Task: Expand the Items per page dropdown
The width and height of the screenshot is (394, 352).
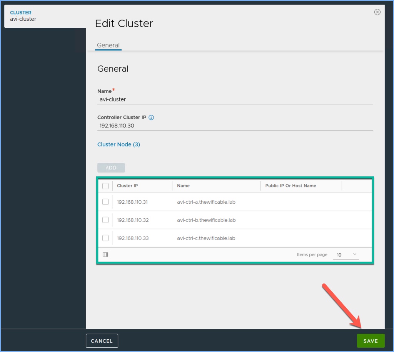Action: click(346, 255)
